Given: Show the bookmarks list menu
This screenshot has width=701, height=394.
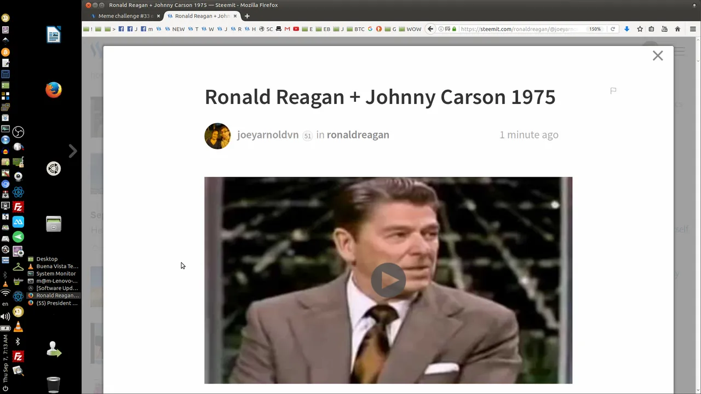Looking at the screenshot, I should (x=651, y=29).
